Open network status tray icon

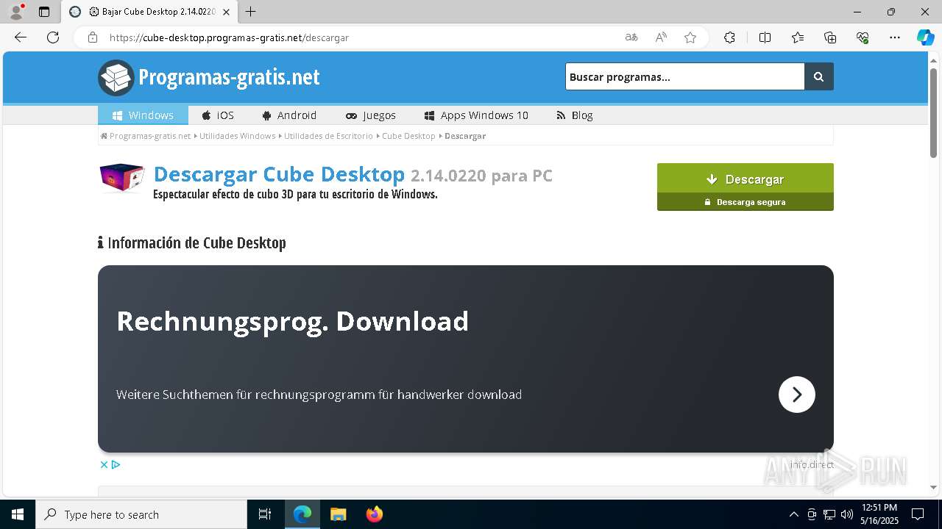tap(829, 514)
